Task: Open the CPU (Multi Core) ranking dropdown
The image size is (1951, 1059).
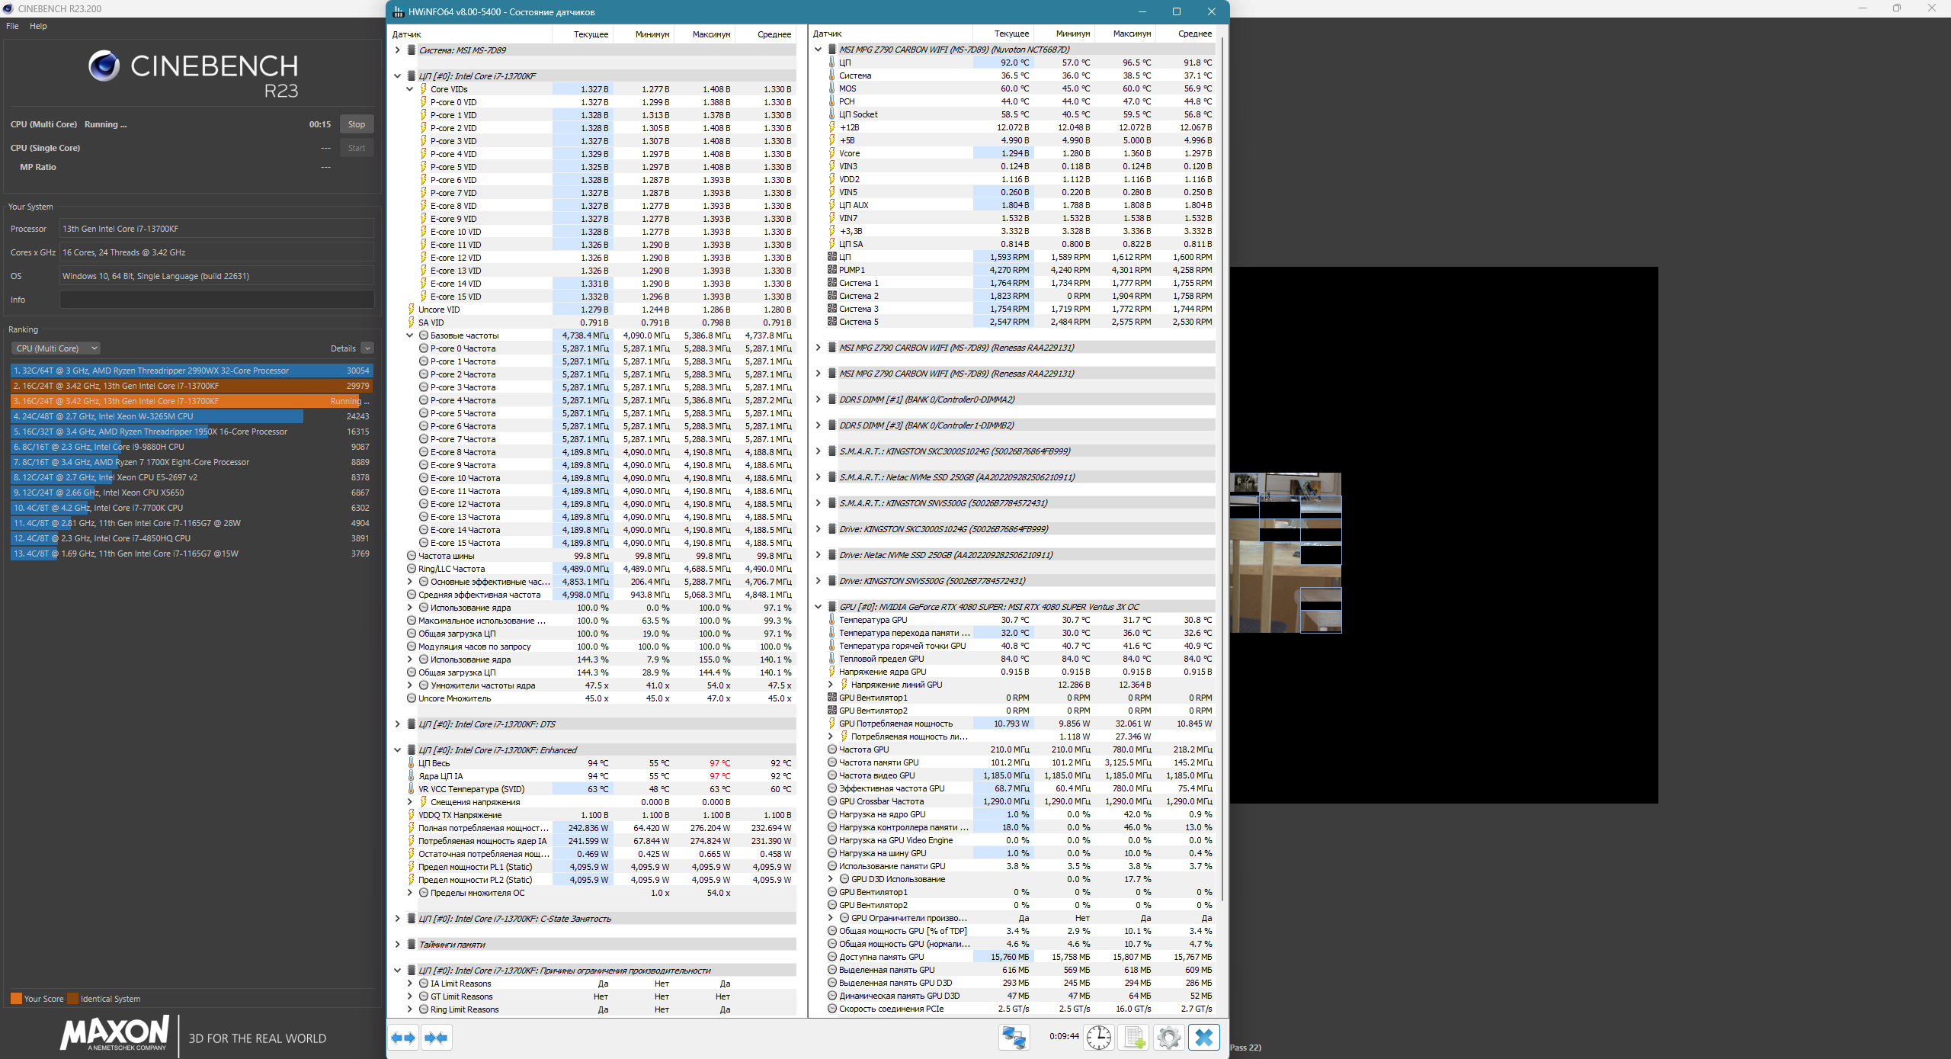Action: pyautogui.click(x=56, y=348)
